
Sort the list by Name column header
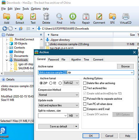pyautogui.click(x=79, y=35)
